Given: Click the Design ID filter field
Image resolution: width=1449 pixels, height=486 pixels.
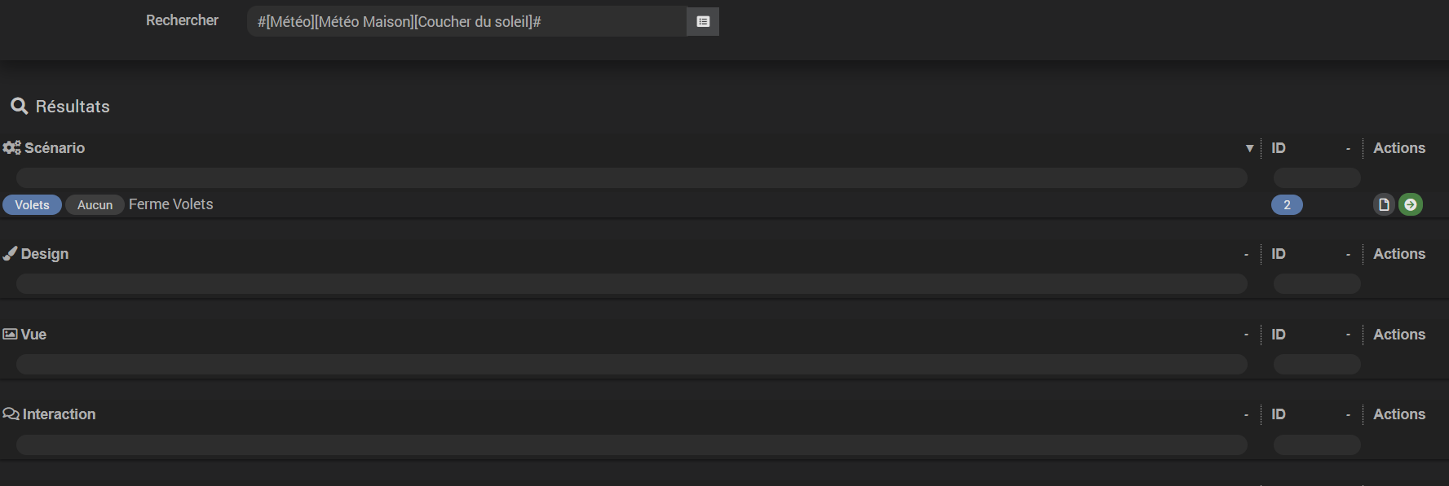Looking at the screenshot, I should [x=1316, y=283].
